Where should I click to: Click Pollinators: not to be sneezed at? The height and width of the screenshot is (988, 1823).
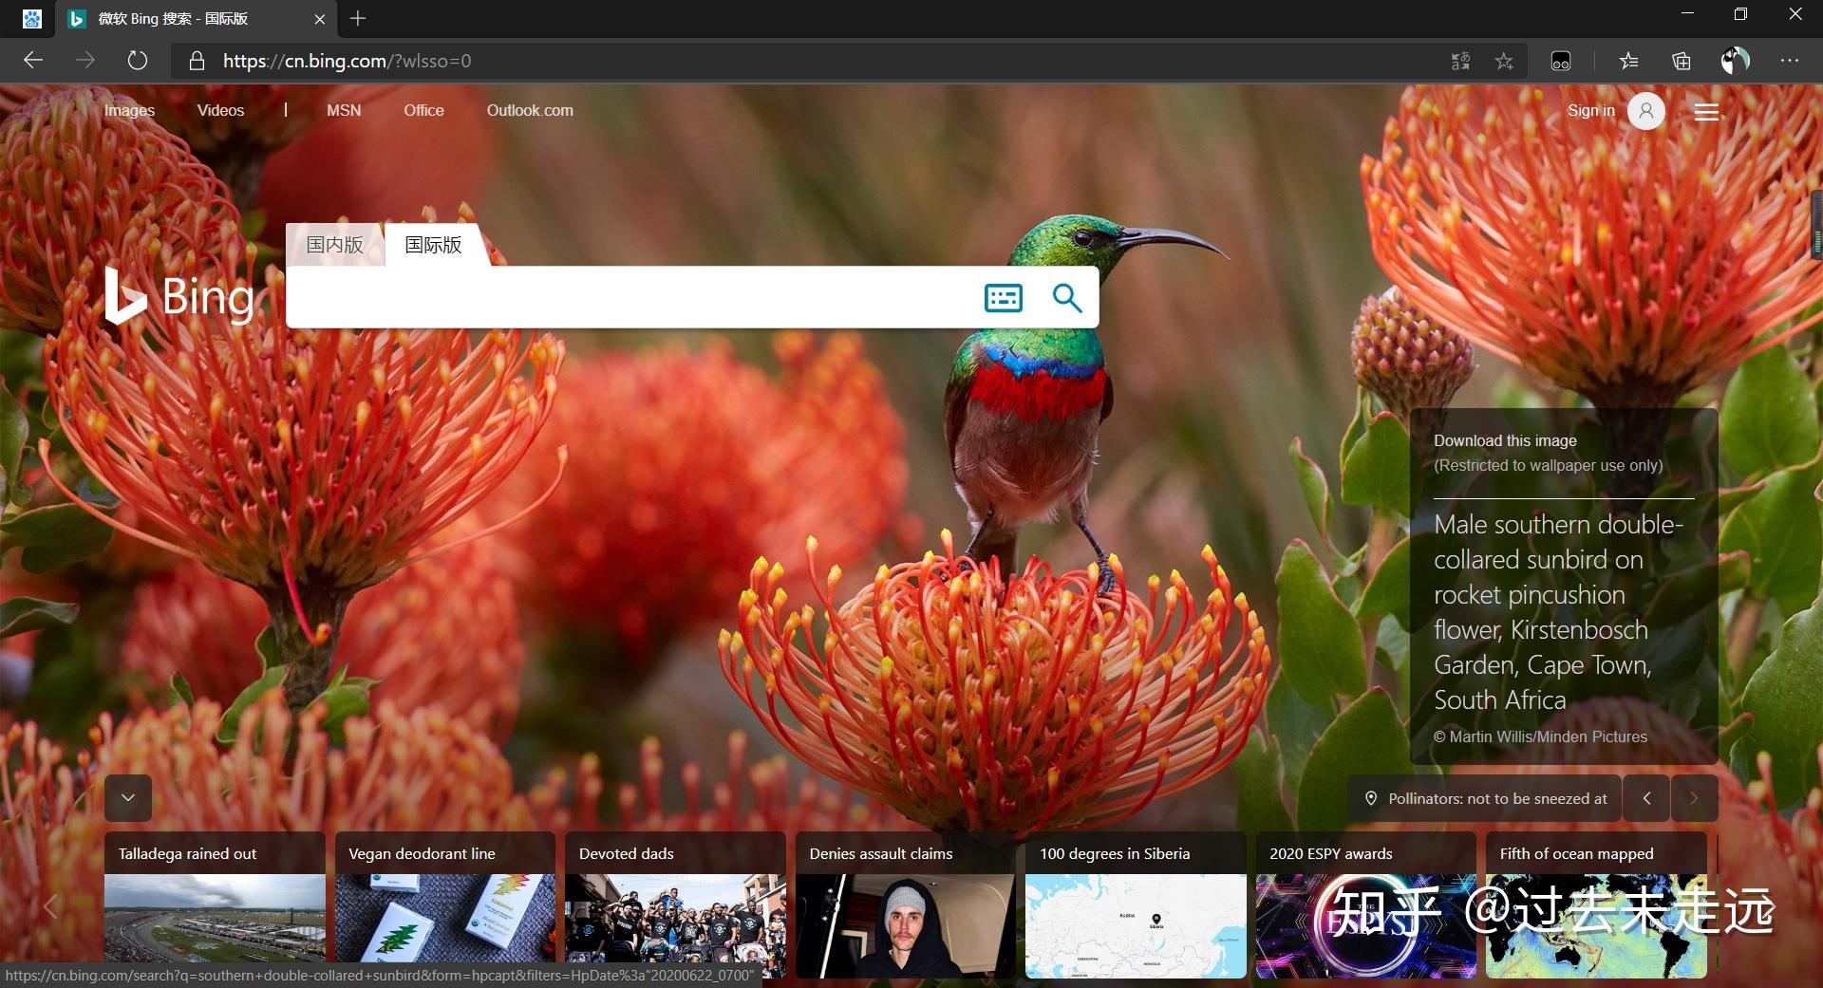tap(1497, 799)
